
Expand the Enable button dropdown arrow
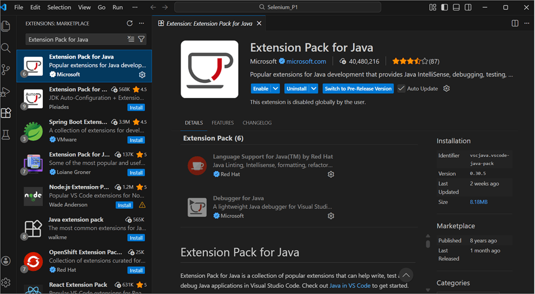pos(276,88)
